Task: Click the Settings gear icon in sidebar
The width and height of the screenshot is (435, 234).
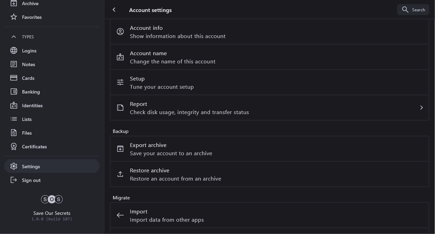Action: click(x=14, y=167)
